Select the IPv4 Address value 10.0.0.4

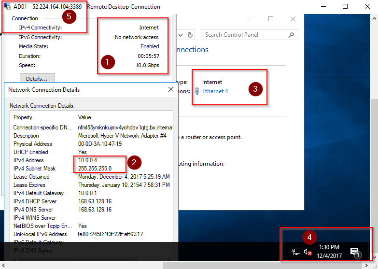click(x=87, y=160)
